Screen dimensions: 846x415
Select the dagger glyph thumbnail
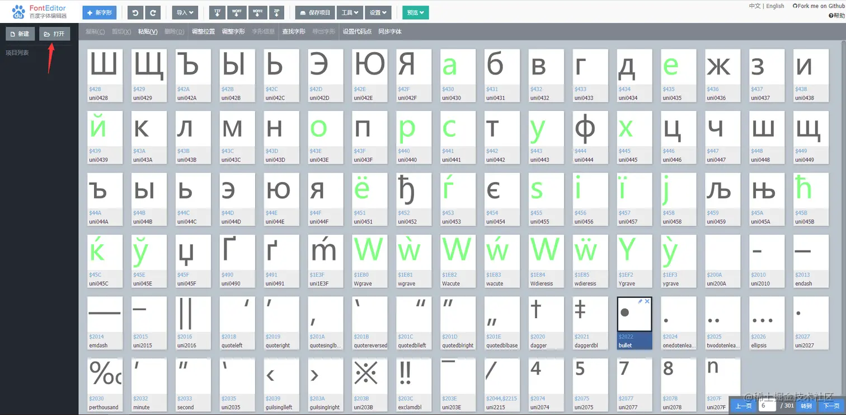tap(546, 323)
